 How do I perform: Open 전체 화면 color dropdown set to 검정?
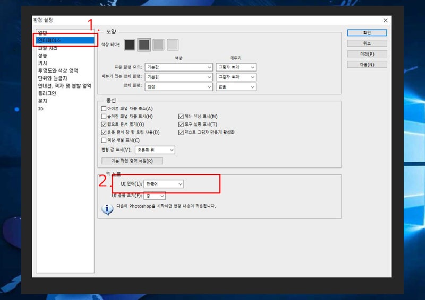[179, 87]
